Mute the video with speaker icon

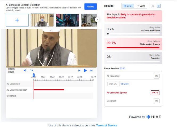tap(25, 70)
